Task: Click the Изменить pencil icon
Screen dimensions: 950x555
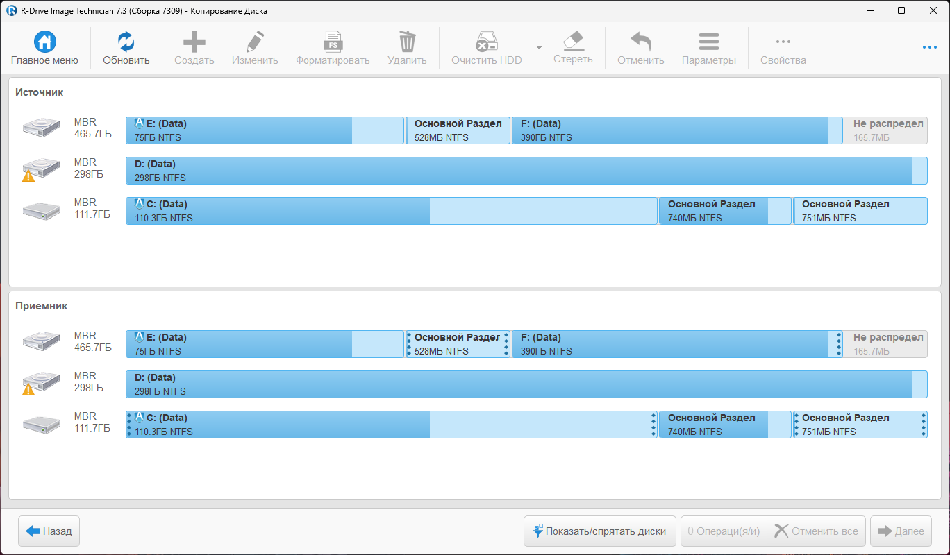Action: 255,42
